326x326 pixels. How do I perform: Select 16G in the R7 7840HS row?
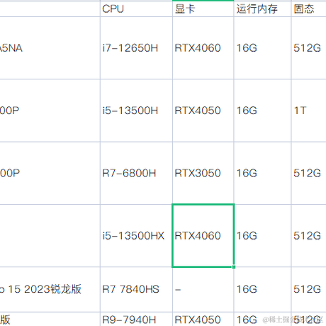262,289
